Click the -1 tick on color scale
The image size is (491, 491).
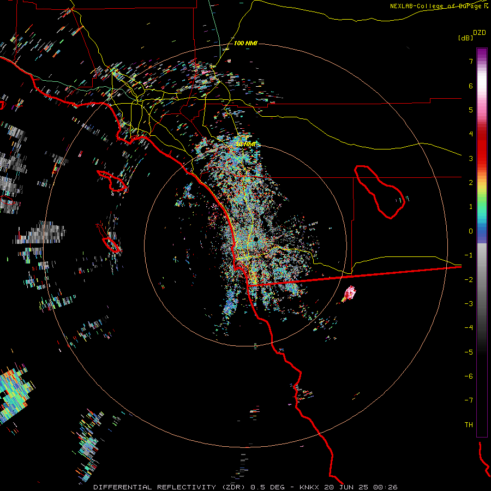(469, 255)
